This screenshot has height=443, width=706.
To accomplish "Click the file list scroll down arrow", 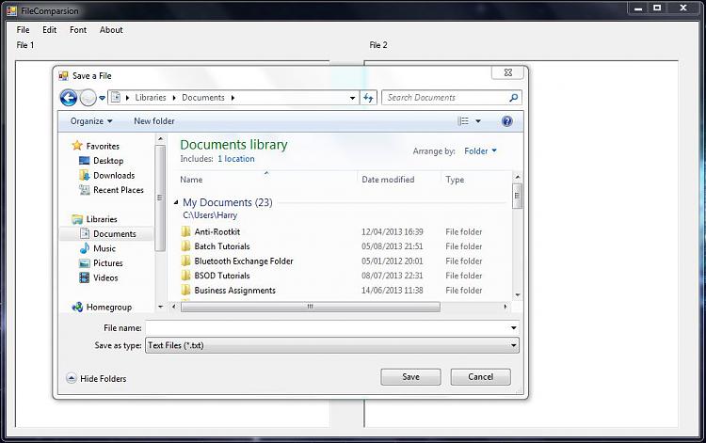I will click(x=518, y=295).
